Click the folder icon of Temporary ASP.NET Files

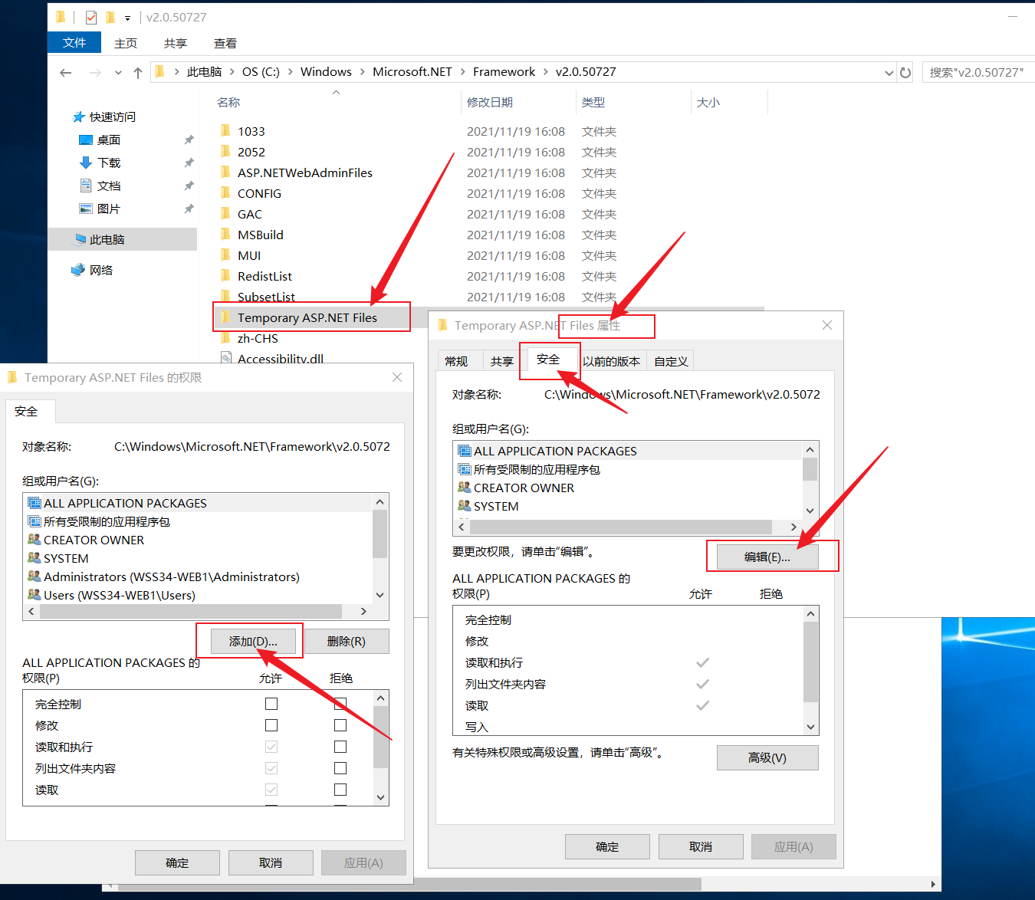pos(225,317)
